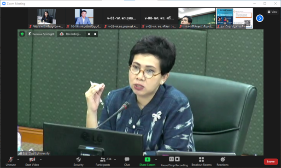Show next participants with the blue arrow
281x168 pixels.
[x=260, y=18]
